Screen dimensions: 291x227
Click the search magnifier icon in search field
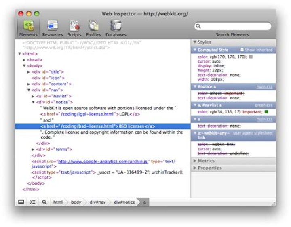click(198, 26)
